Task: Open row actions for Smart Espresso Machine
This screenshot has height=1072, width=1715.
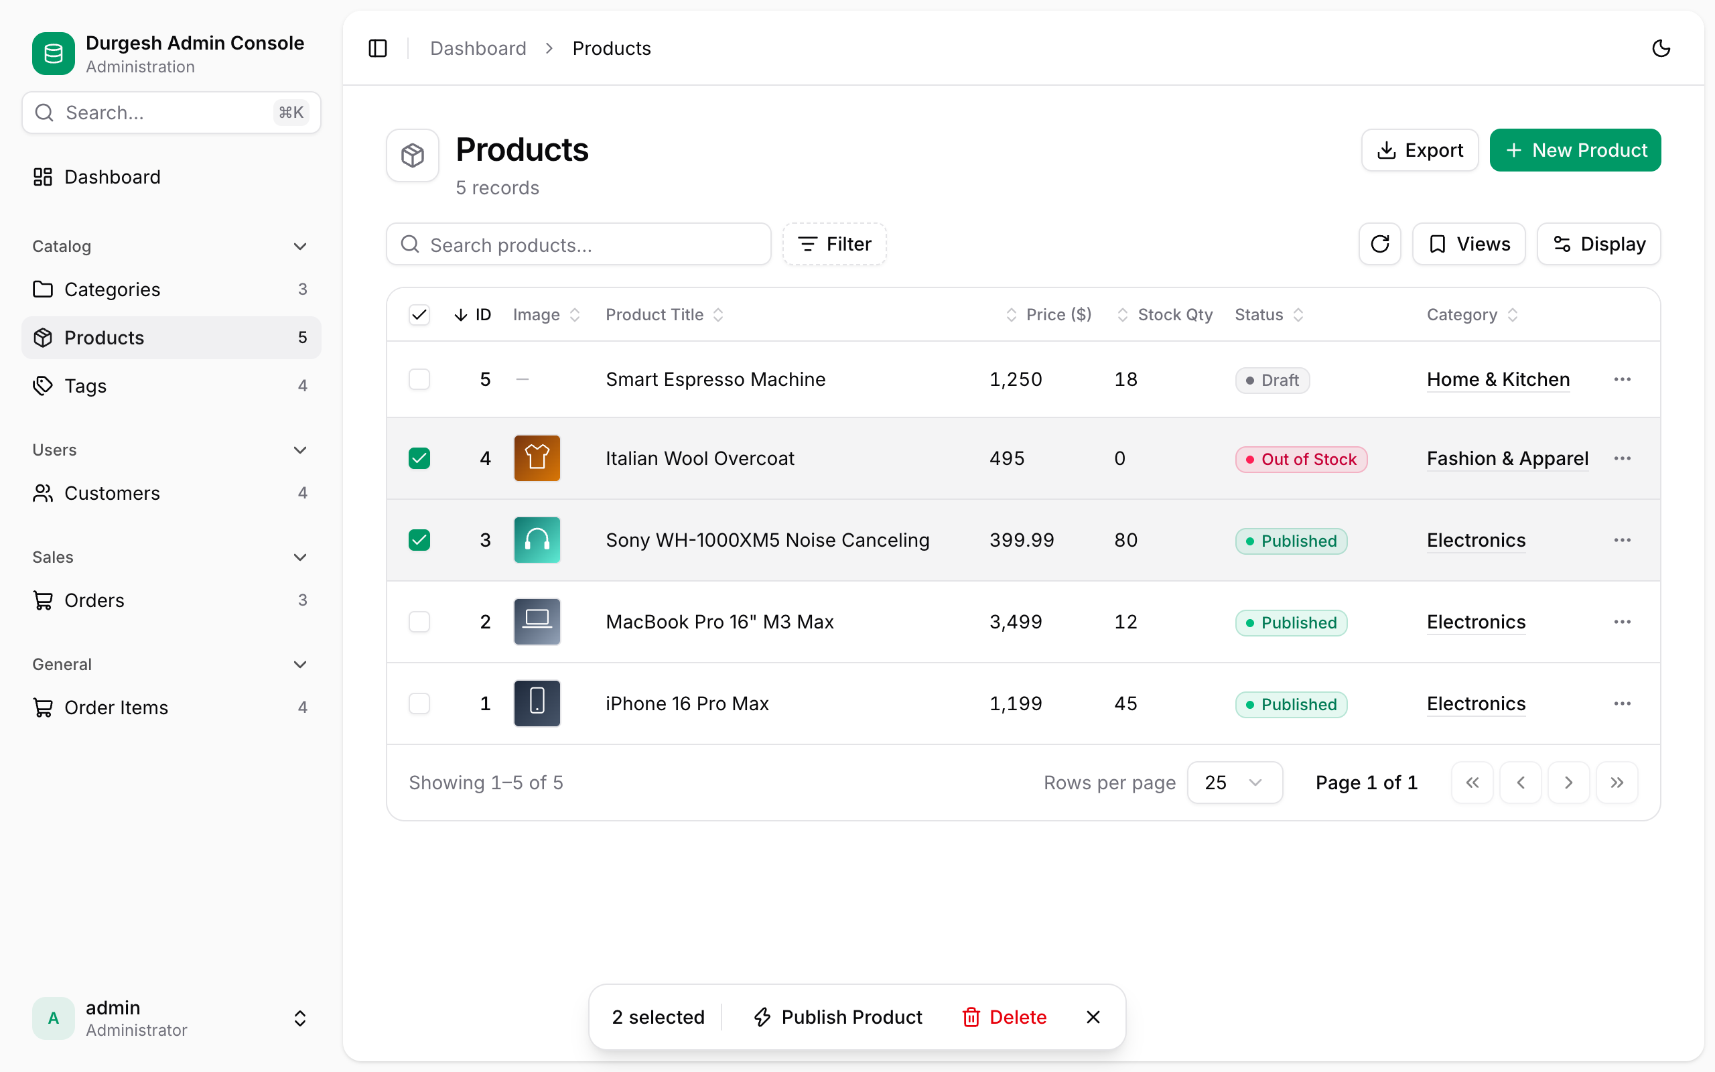Action: coord(1622,379)
